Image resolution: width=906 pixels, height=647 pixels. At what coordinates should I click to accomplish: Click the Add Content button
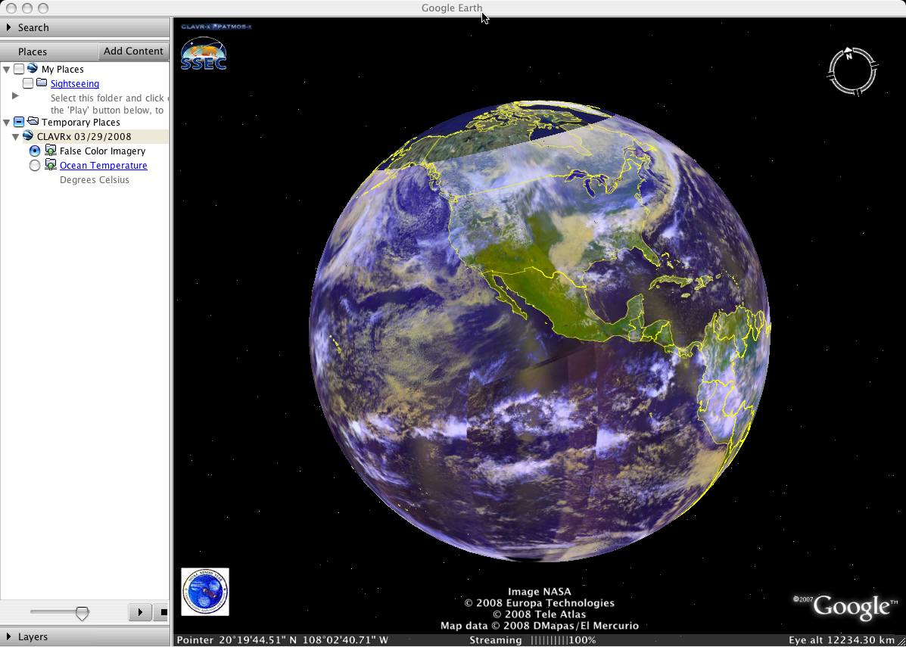click(133, 51)
